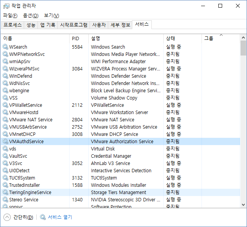Switch to the 프로세스 tab
Image resolution: width=247 pixels, height=227 pixels.
(x=13, y=25)
